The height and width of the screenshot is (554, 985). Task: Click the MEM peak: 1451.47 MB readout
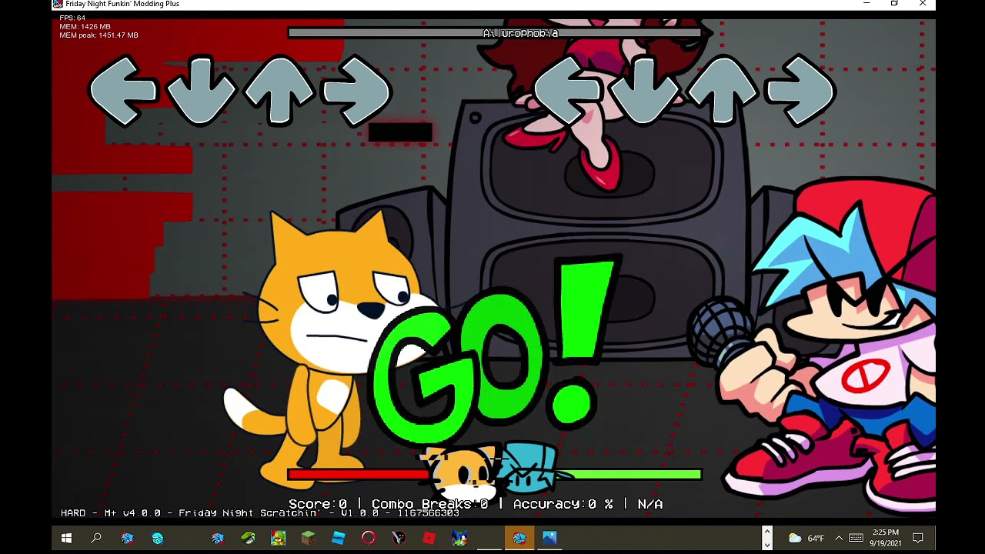click(98, 35)
